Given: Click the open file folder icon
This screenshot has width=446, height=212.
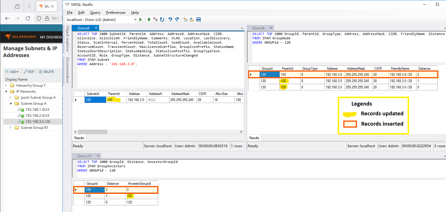Looking at the screenshot, I should (192, 20).
